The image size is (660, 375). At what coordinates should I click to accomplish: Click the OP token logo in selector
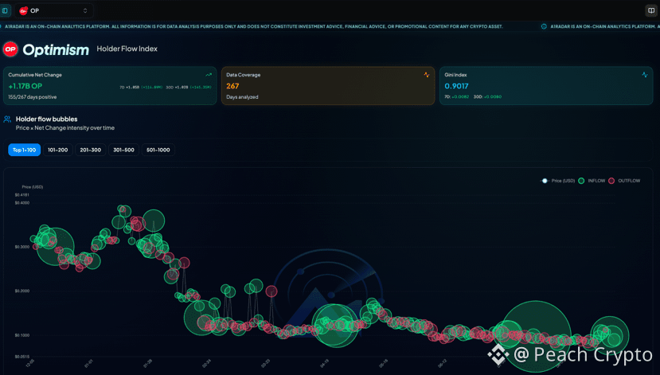pyautogui.click(x=24, y=10)
